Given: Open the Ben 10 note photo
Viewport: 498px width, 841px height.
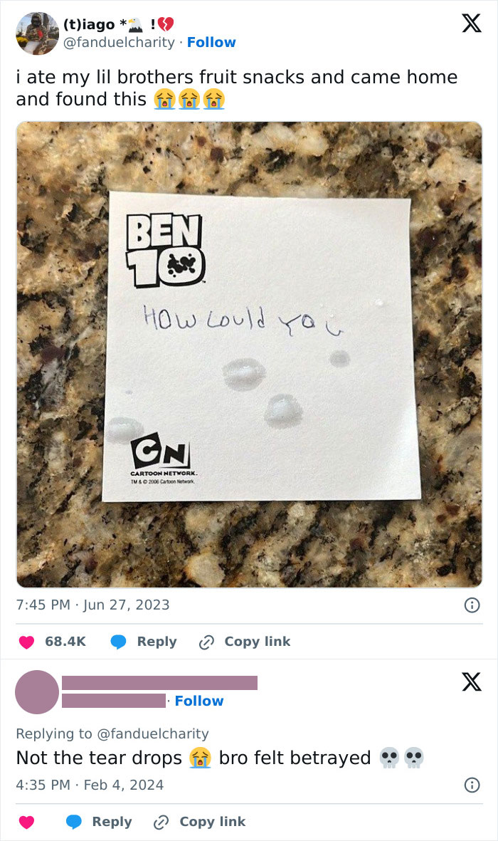Looking at the screenshot, I should 249,354.
